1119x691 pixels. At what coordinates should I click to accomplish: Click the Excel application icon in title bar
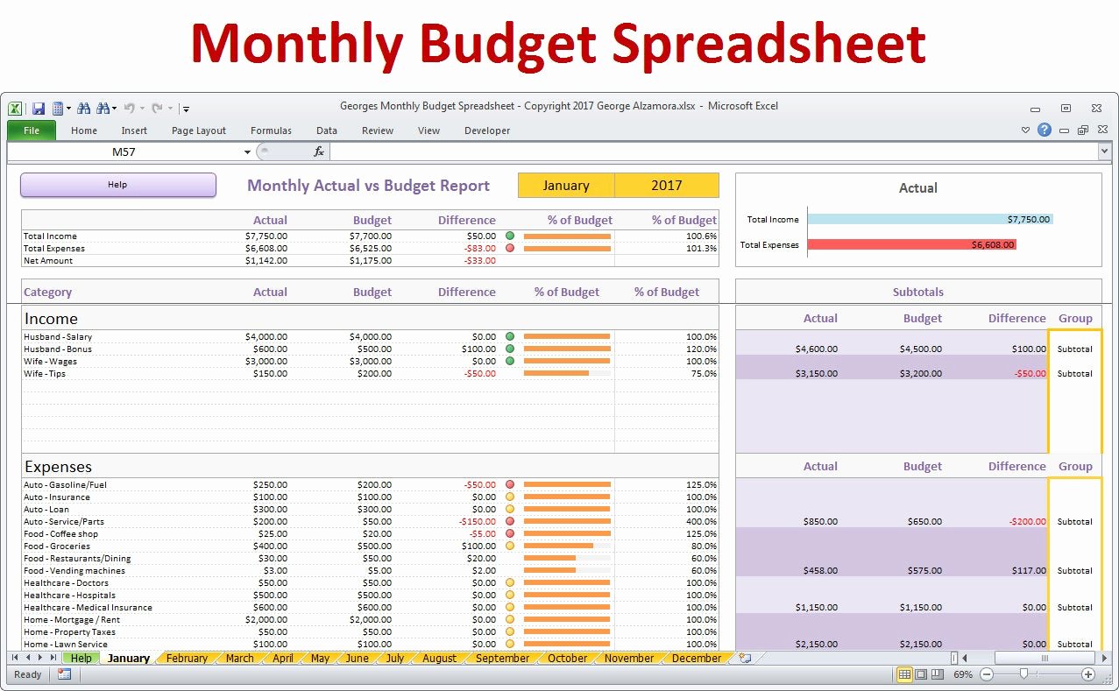(x=15, y=109)
